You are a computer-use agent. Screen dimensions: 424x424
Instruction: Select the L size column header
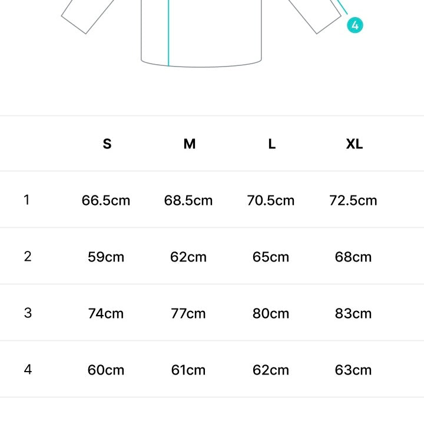tap(271, 144)
